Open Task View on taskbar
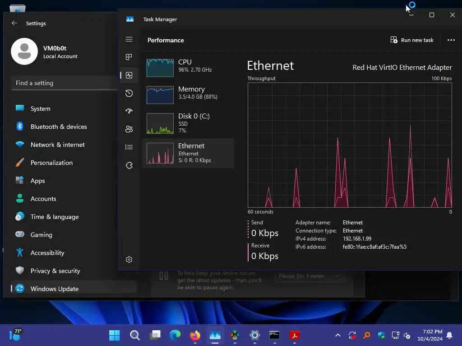This screenshot has height=346, width=462. click(x=155, y=335)
